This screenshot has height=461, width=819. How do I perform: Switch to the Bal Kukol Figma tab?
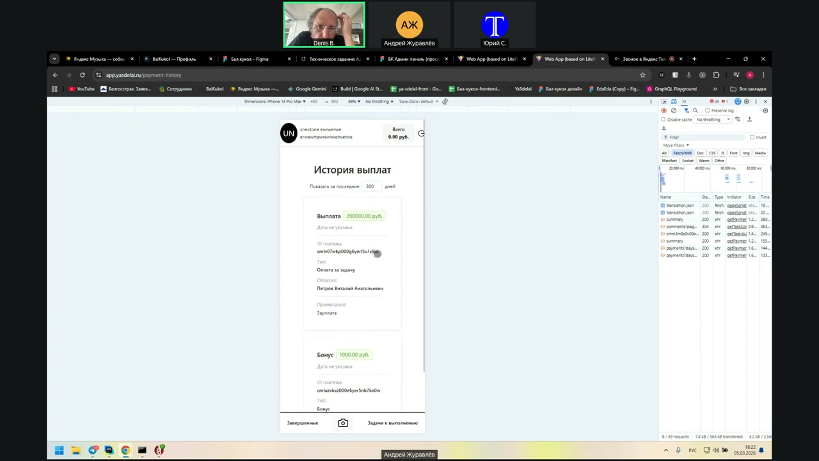pyautogui.click(x=250, y=59)
